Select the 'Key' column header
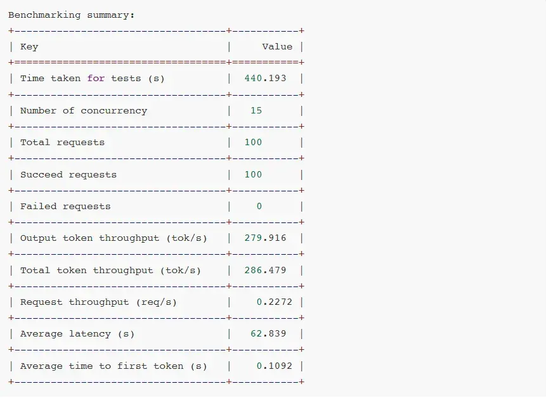Image resolution: width=546 pixels, height=398 pixels. click(29, 47)
